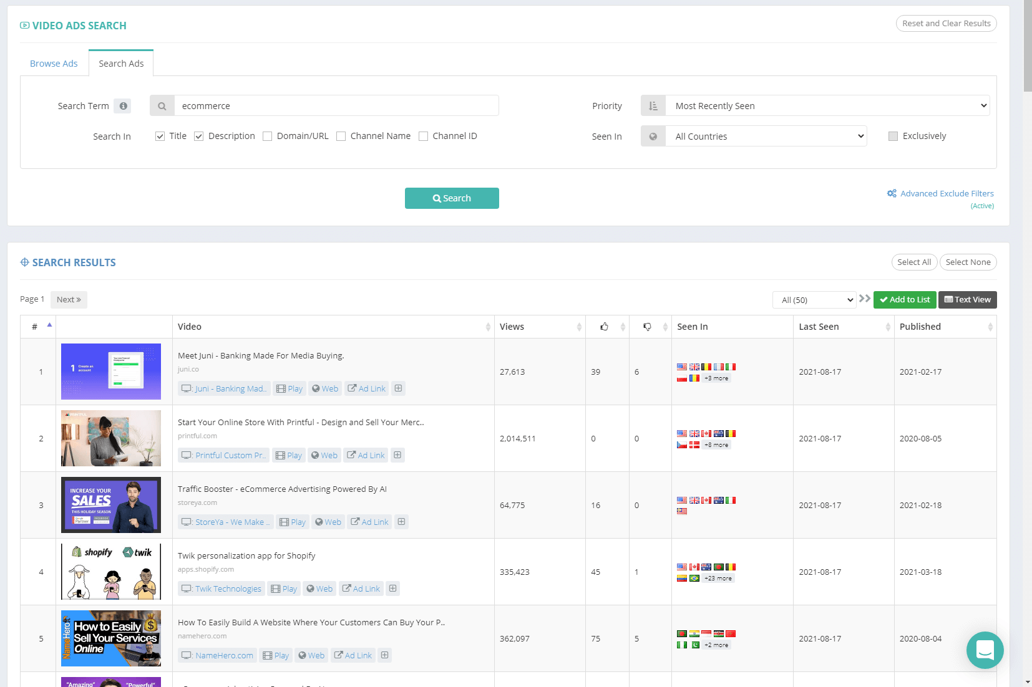Image resolution: width=1032 pixels, height=687 pixels.
Task: Open Web link for Traffic Booster ad
Action: click(328, 522)
